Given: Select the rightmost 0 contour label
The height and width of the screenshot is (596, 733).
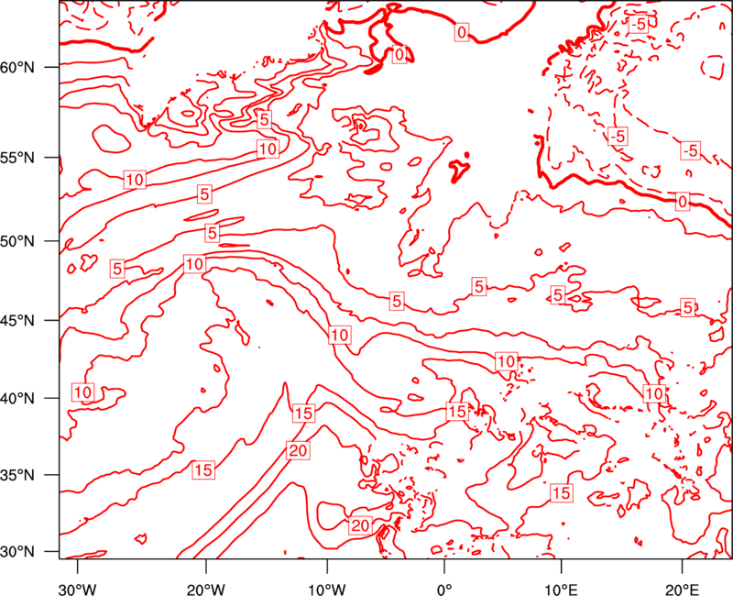Looking at the screenshot, I should click(683, 202).
